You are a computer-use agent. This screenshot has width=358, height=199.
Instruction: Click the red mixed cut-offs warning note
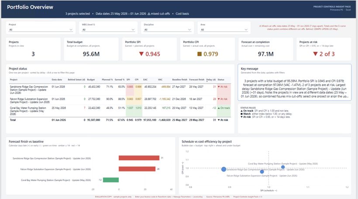tap(303, 27)
